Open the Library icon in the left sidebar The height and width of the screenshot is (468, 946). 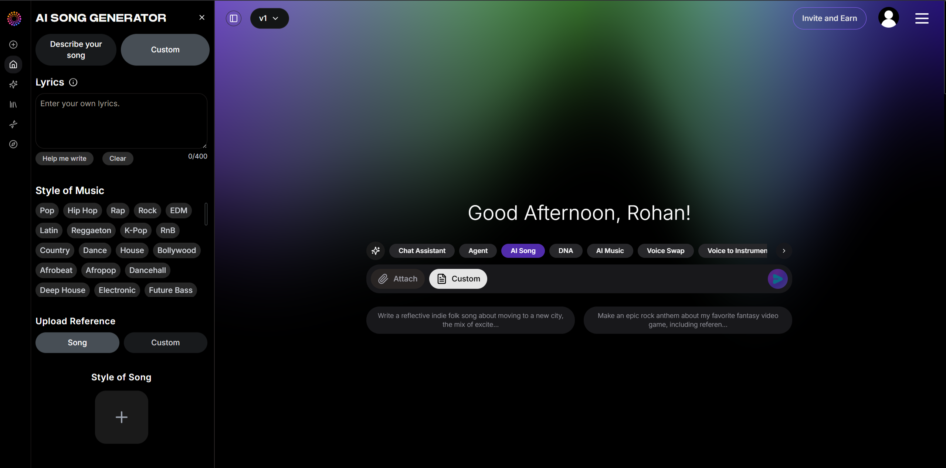coord(13,104)
